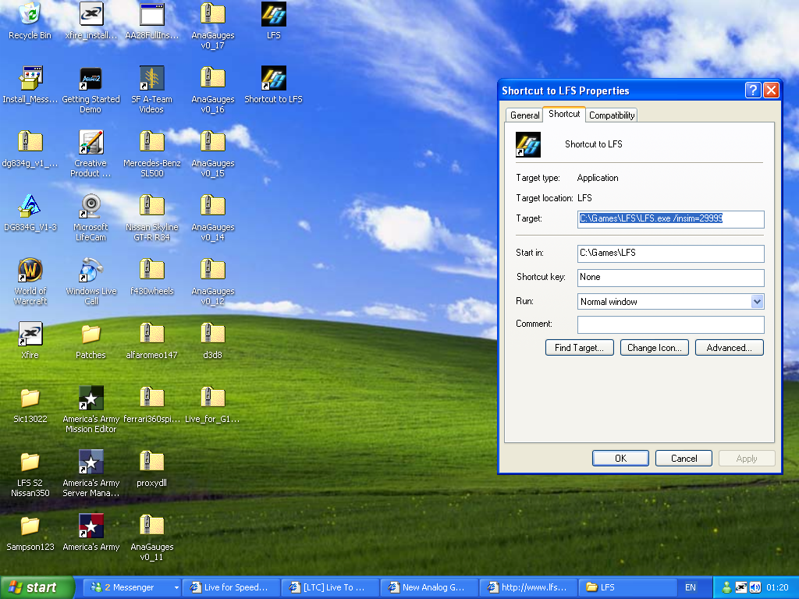Select the Install_Mess desktop icon
This screenshot has width=799, height=599.
[x=30, y=84]
